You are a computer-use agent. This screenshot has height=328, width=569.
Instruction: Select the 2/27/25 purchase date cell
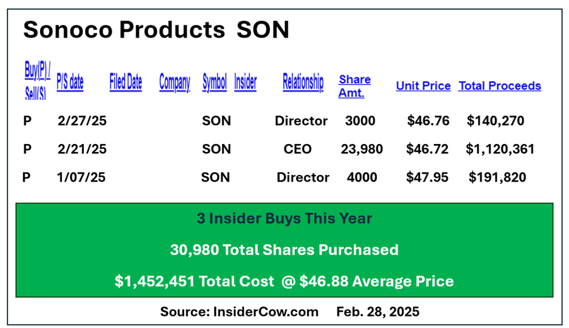(82, 121)
